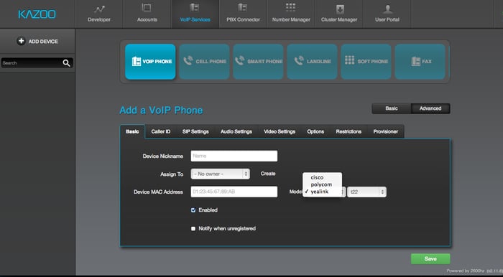This screenshot has height=277, width=503.
Task: Select the Fax device type
Action: tap(420, 62)
